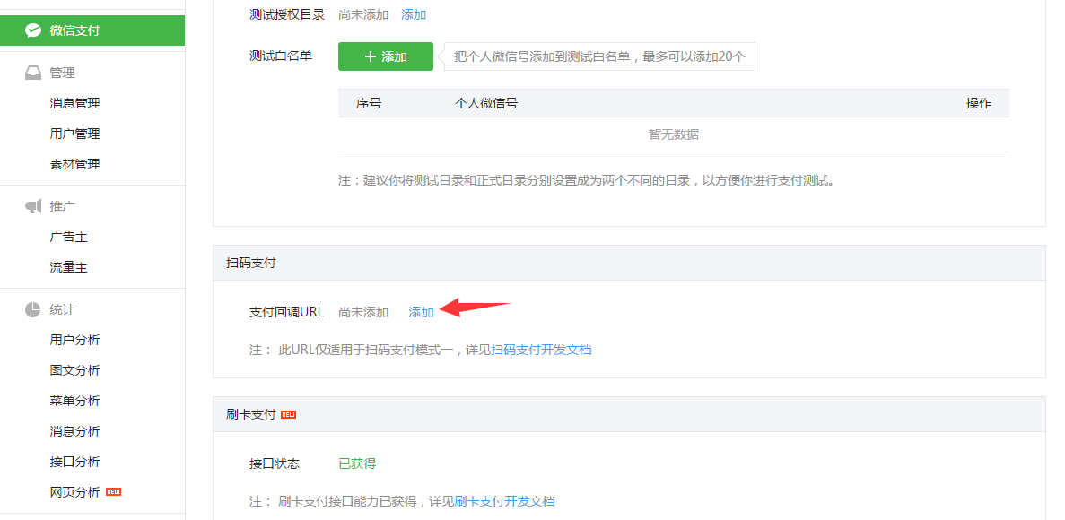Open 刷卡支付开发文档 link

pos(504,501)
